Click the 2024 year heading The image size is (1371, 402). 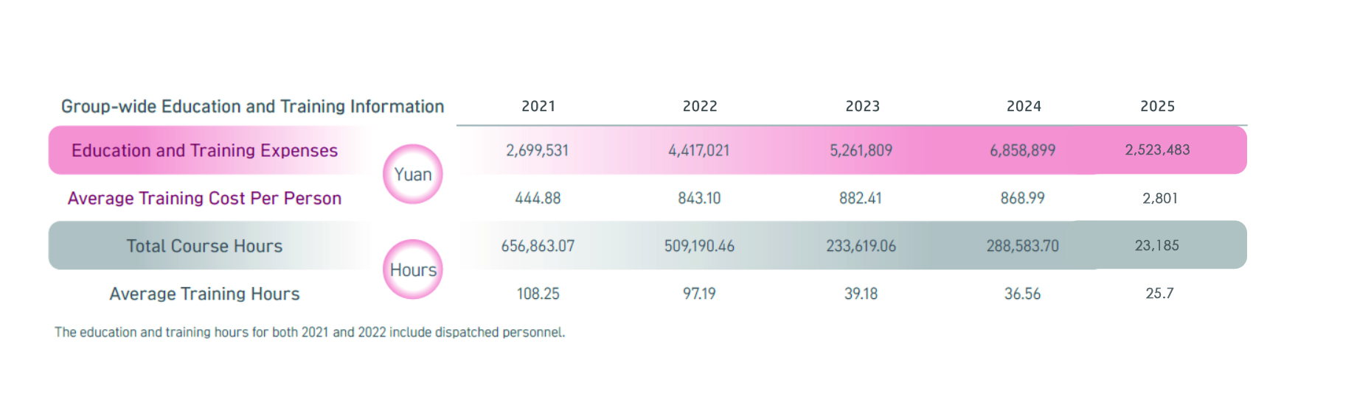click(x=1024, y=106)
